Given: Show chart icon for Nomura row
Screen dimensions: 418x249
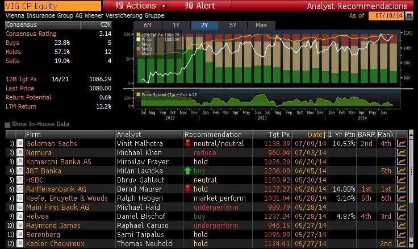Looking at the screenshot, I should point(401,152).
